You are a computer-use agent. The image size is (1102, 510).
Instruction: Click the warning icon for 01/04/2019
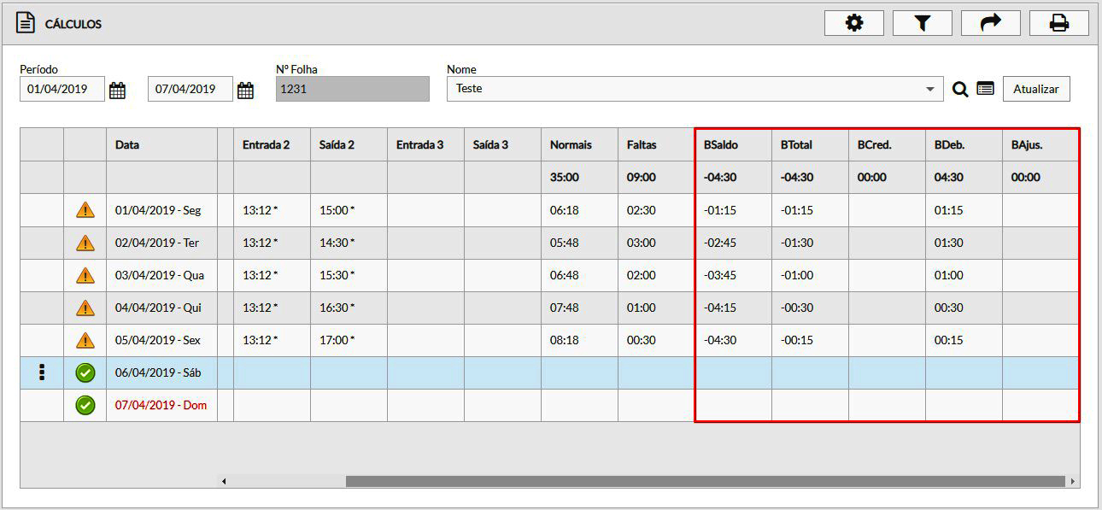tap(85, 210)
